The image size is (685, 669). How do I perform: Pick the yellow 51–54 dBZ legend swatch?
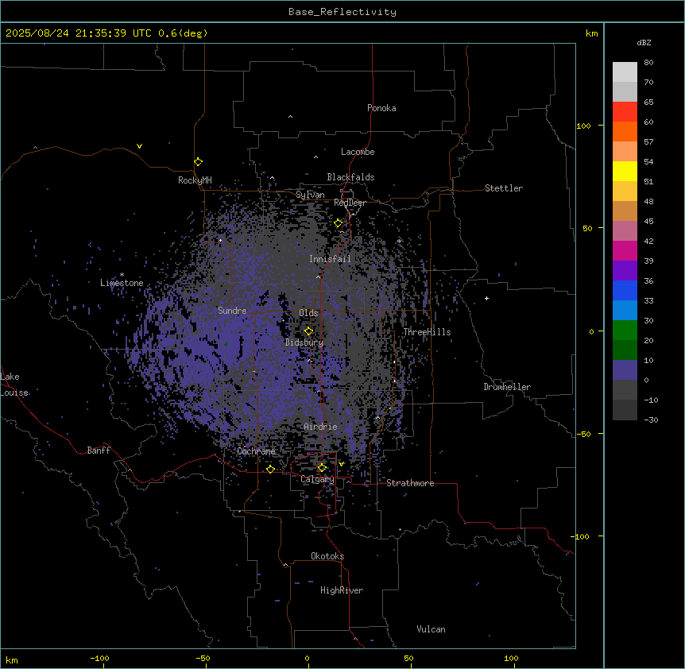click(625, 171)
